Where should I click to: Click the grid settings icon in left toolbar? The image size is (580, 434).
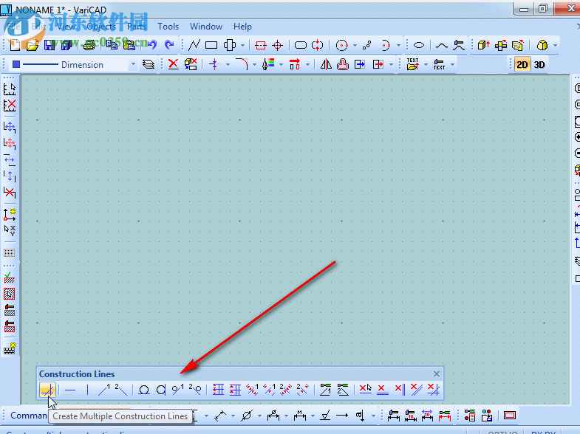pyautogui.click(x=10, y=252)
